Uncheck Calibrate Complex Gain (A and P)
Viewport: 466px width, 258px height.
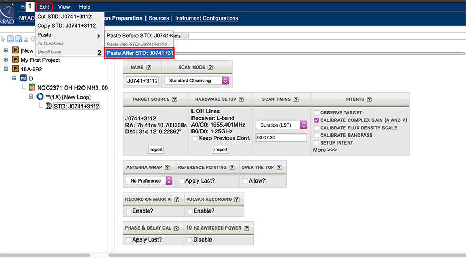(316, 120)
